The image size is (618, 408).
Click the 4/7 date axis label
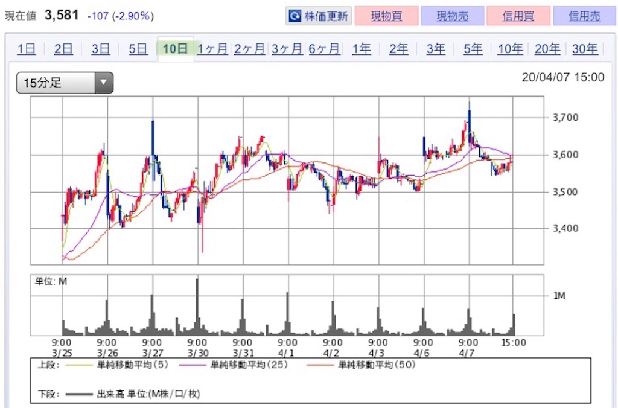467,353
